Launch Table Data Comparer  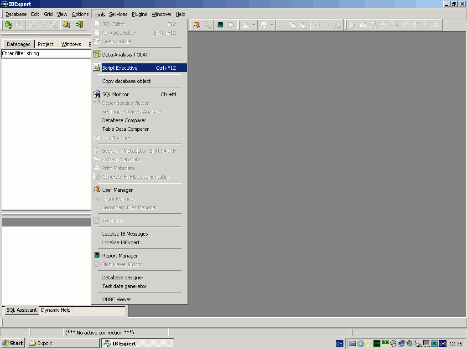(x=140, y=129)
